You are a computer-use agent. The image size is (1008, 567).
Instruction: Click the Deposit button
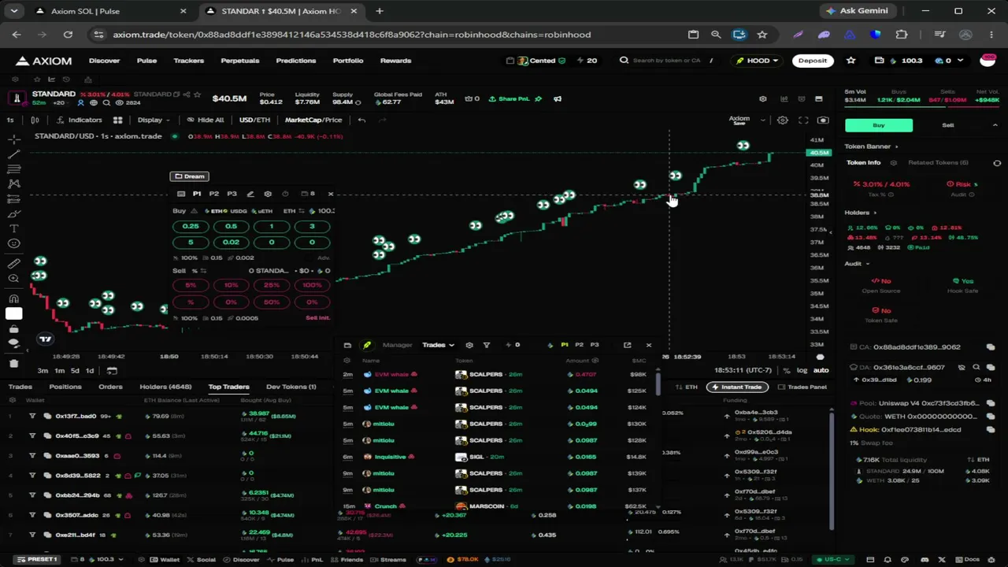[812, 61]
